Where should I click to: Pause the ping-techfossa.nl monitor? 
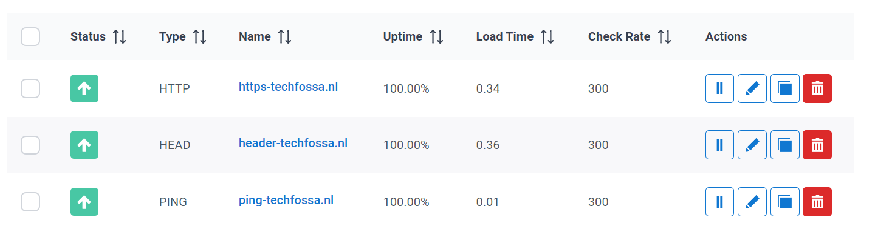(719, 202)
